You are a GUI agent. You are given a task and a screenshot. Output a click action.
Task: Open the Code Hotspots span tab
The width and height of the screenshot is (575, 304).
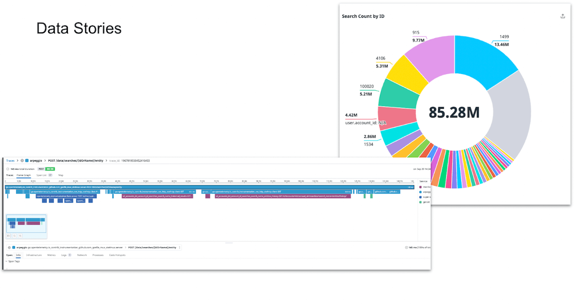(117, 255)
